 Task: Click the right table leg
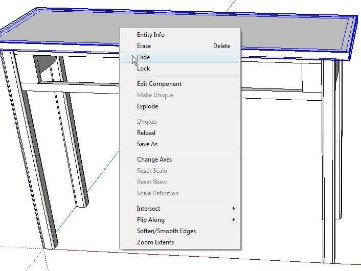coord(329,161)
